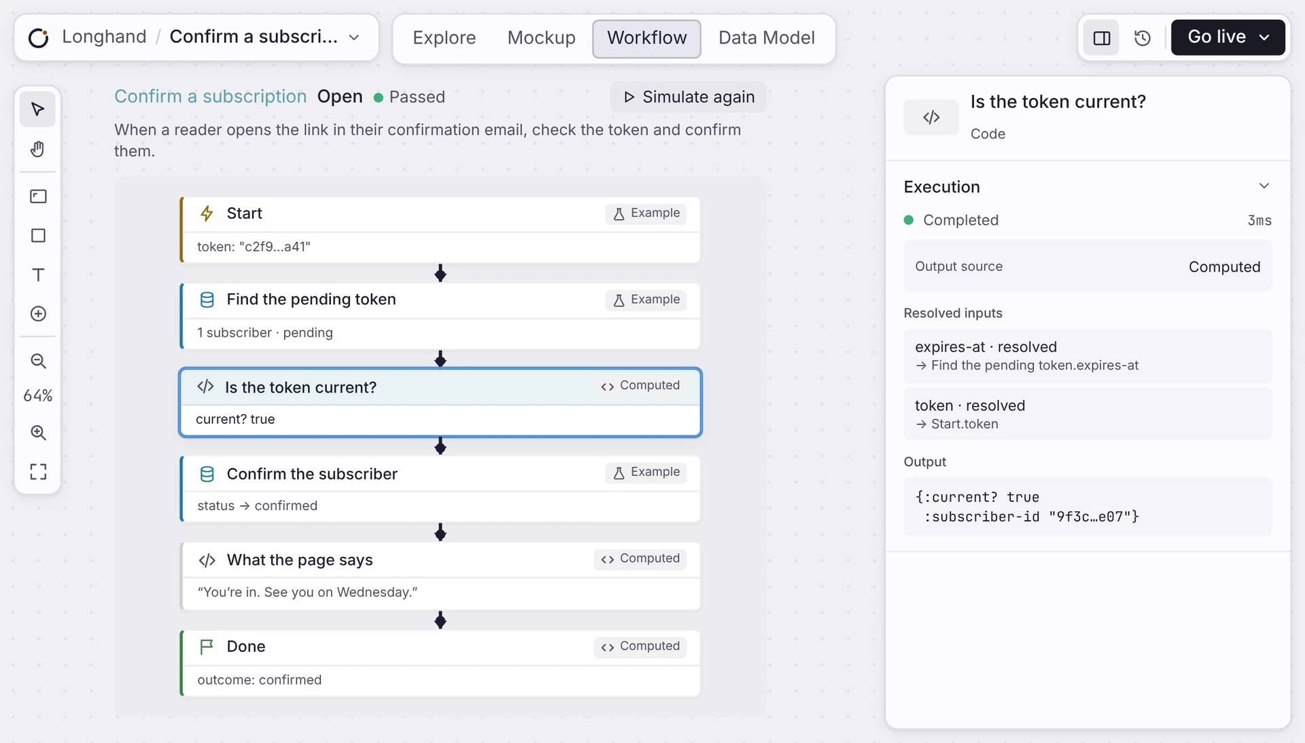Click the database icon on Confirm the subscriber
Image resolution: width=1305 pixels, height=743 pixels.
coord(207,474)
